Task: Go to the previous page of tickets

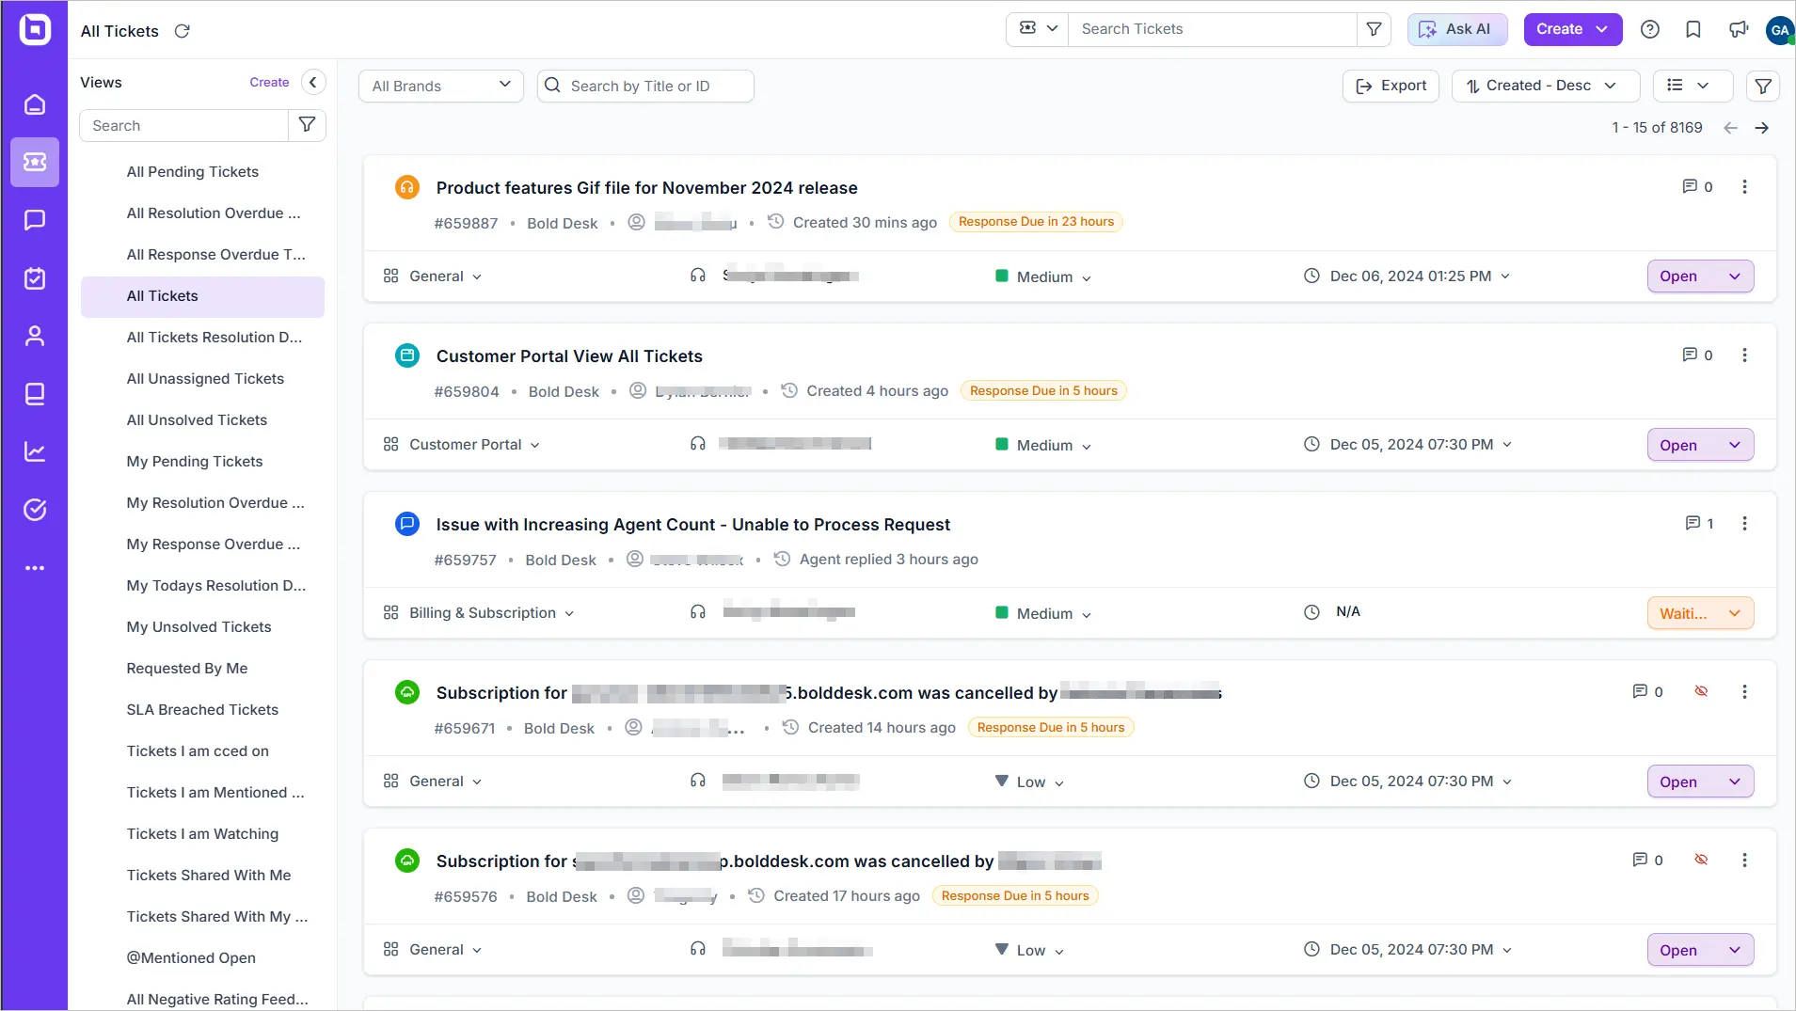Action: click(1730, 127)
